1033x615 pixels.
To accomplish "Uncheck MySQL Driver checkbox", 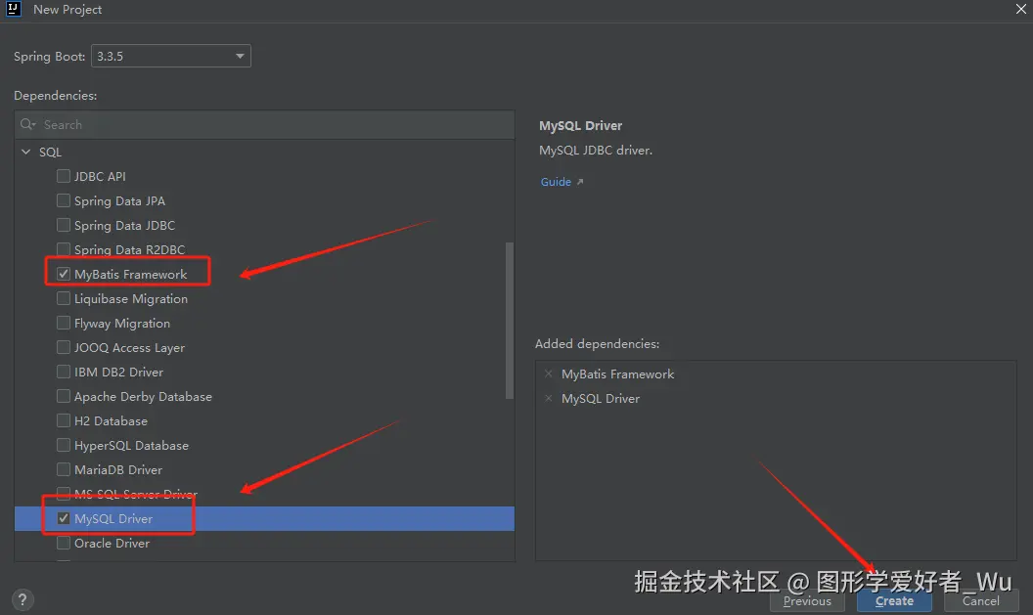I will pos(64,518).
